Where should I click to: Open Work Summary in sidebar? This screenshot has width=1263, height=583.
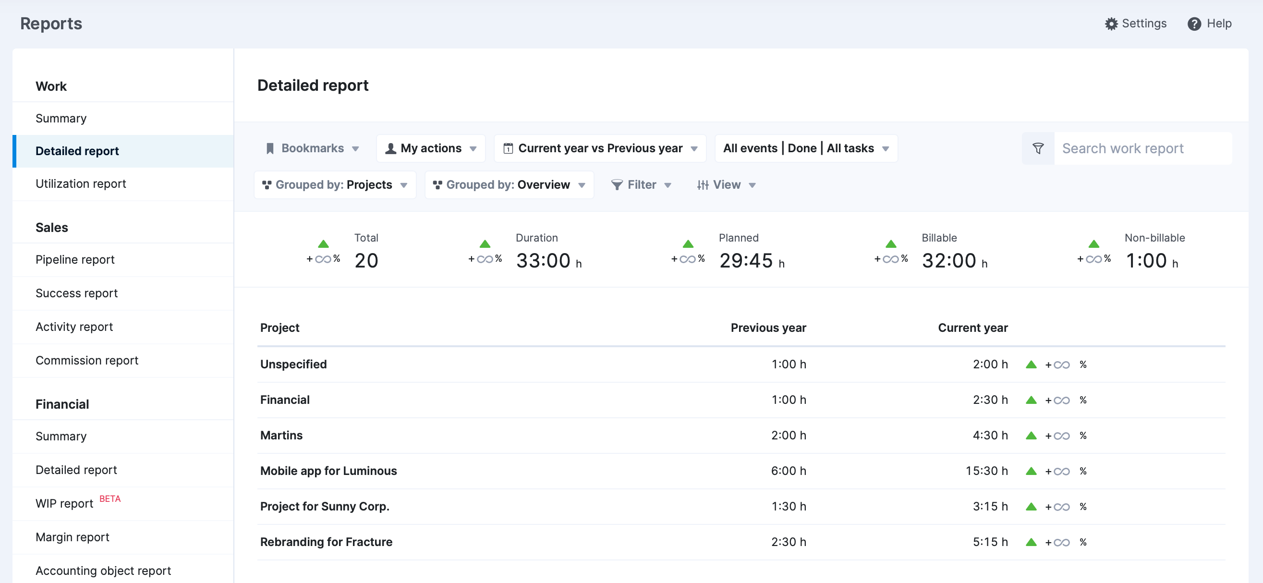tap(123, 118)
